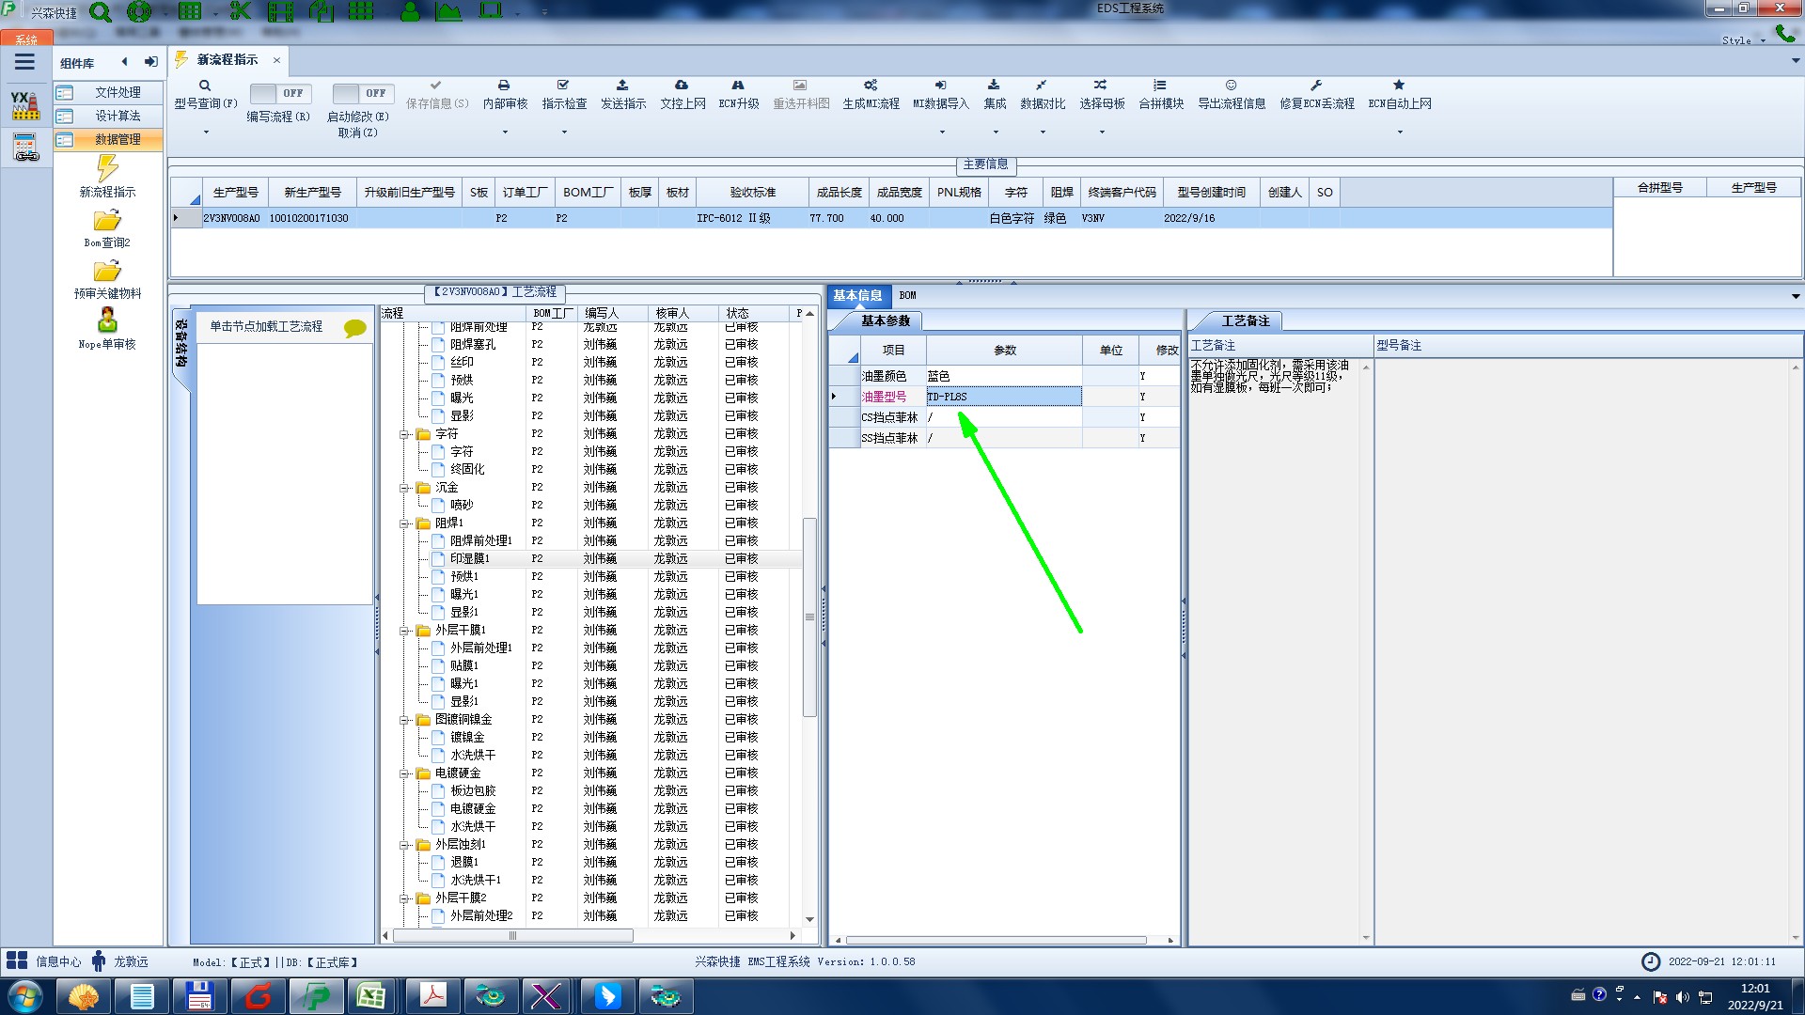This screenshot has height=1015, width=1805.
Task: Click 数据对比 compare icon
Action: point(1042,86)
